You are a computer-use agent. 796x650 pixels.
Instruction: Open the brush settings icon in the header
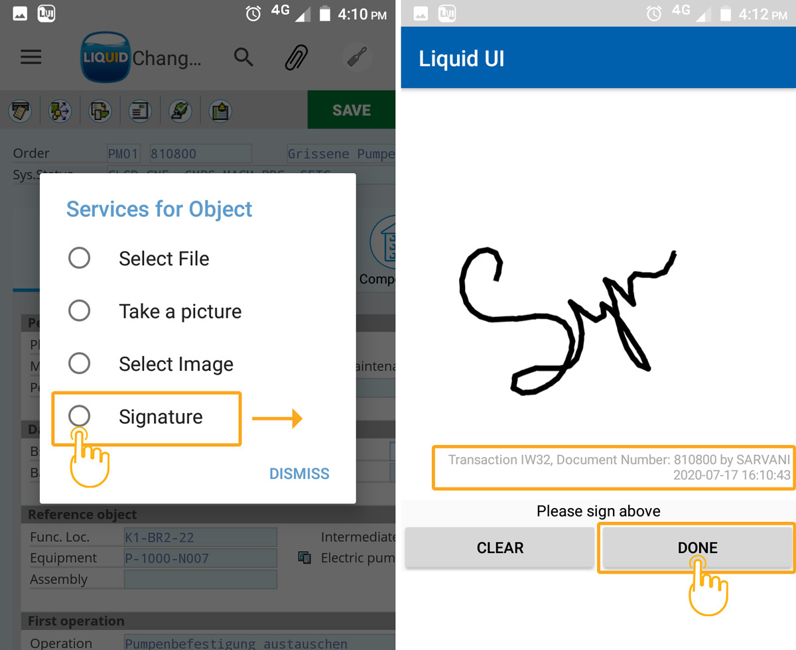pos(356,58)
